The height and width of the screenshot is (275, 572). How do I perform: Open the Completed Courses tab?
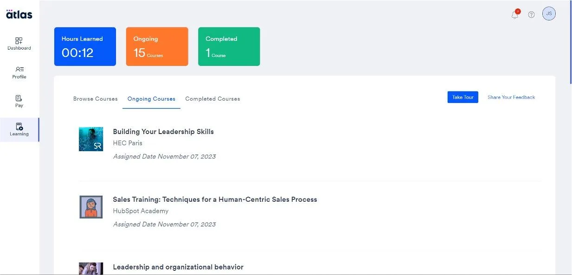point(212,99)
